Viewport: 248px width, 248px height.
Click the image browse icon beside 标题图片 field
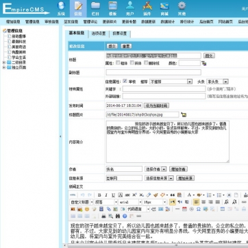coord(184,114)
